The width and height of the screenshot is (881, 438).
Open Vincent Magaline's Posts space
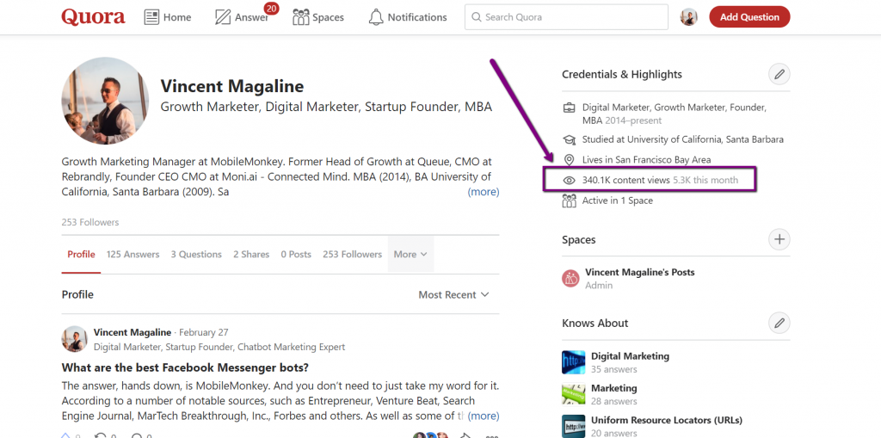pyautogui.click(x=640, y=272)
